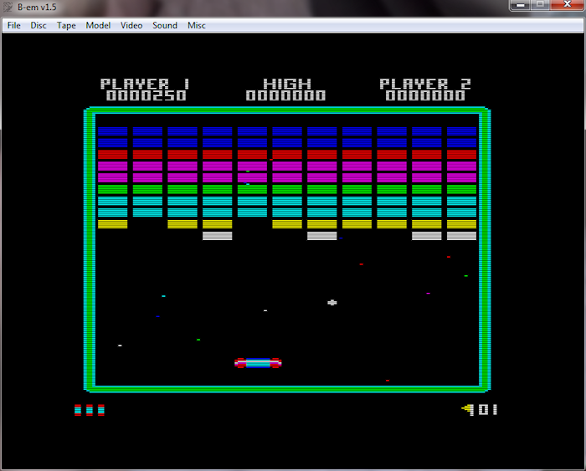Open the Tape menu
Viewport: 586px width, 471px height.
[x=66, y=25]
